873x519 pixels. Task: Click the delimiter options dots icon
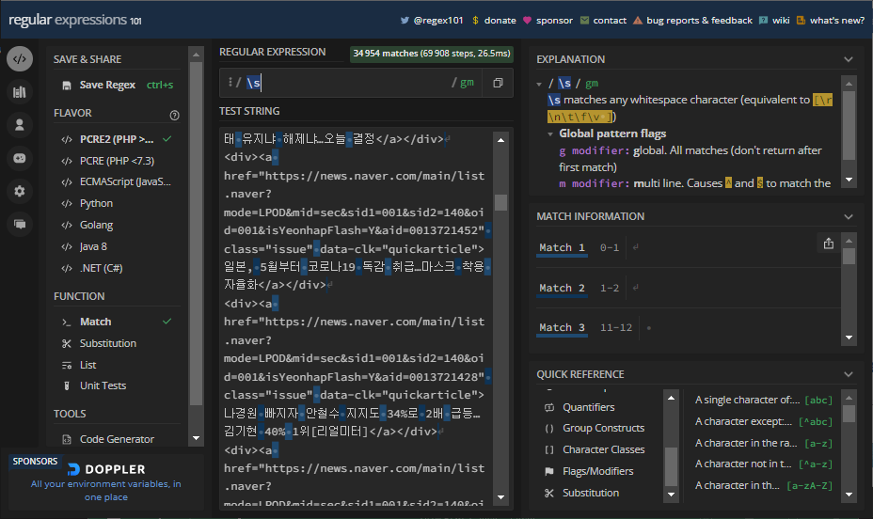coord(230,83)
